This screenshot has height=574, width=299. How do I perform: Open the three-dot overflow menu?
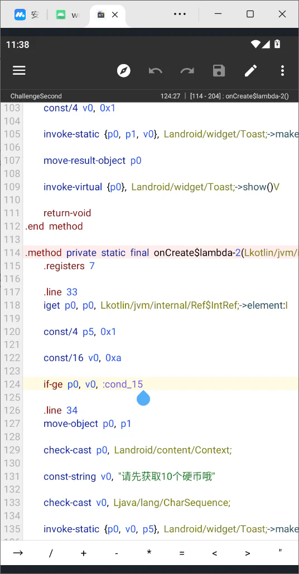(x=282, y=70)
